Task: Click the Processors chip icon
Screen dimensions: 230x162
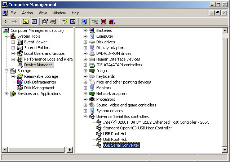Action: tap(92, 99)
